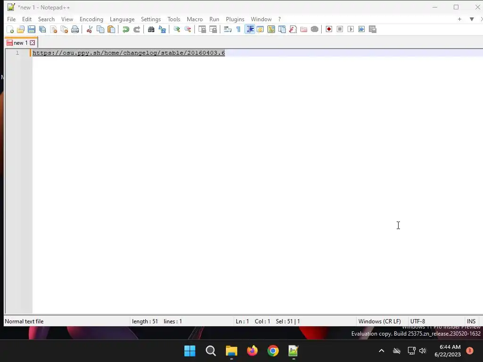Click the Open file folder icon
The height and width of the screenshot is (362, 483).
[21, 29]
